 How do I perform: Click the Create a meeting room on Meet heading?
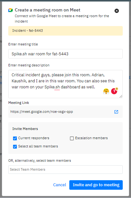47,10
